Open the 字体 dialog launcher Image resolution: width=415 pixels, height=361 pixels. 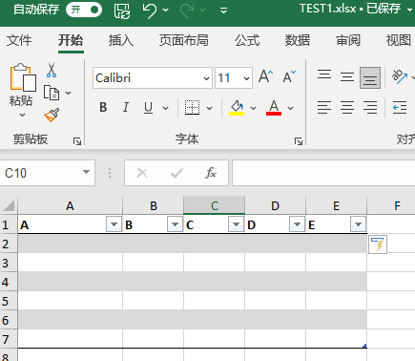[x=299, y=141]
